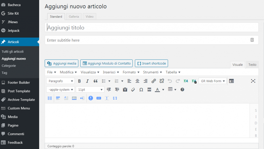Insert a special character (omega)
Screen dimensions: 264x149
click(x=141, y=90)
